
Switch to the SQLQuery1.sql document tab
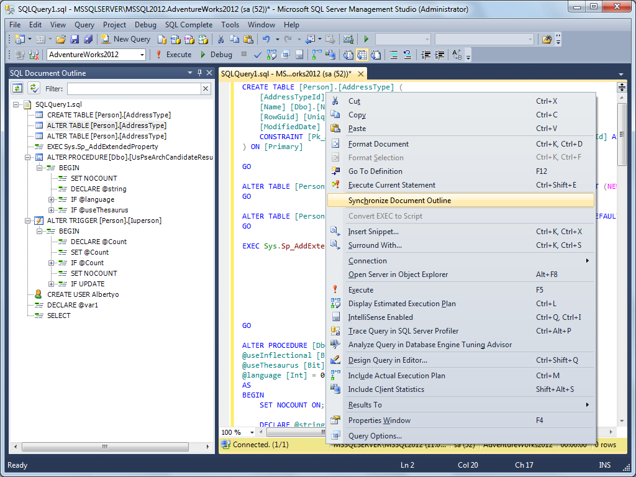click(x=286, y=74)
